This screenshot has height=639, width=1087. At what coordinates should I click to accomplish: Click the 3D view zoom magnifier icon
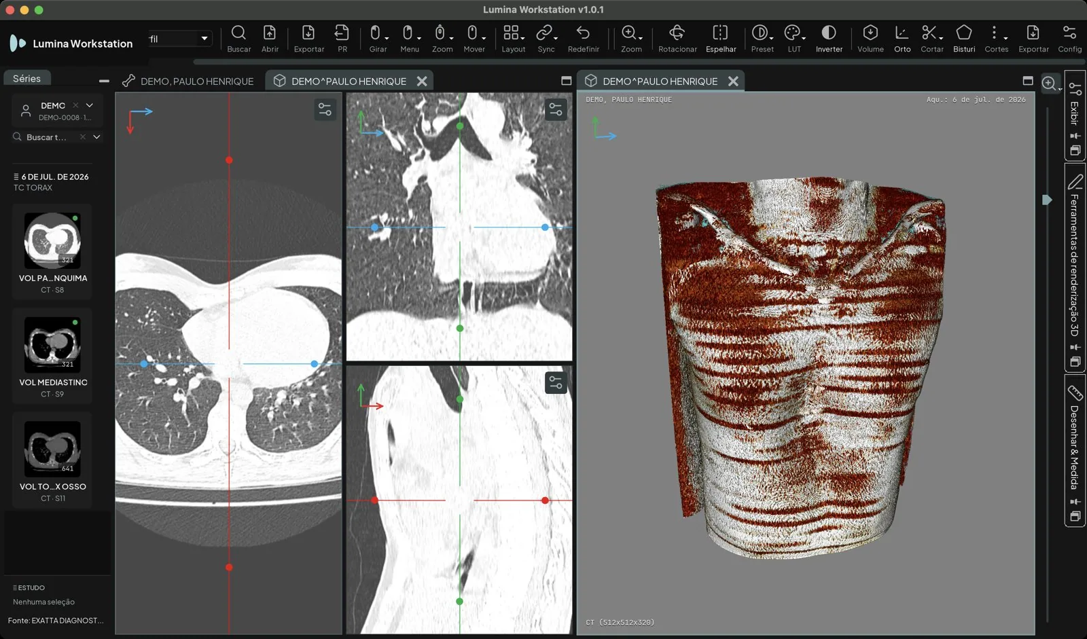(1050, 84)
